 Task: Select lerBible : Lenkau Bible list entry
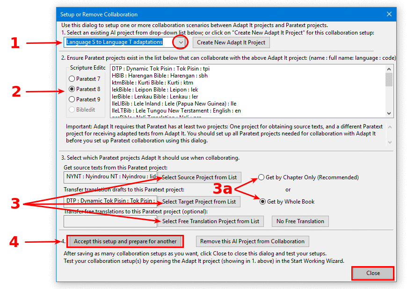point(155,97)
